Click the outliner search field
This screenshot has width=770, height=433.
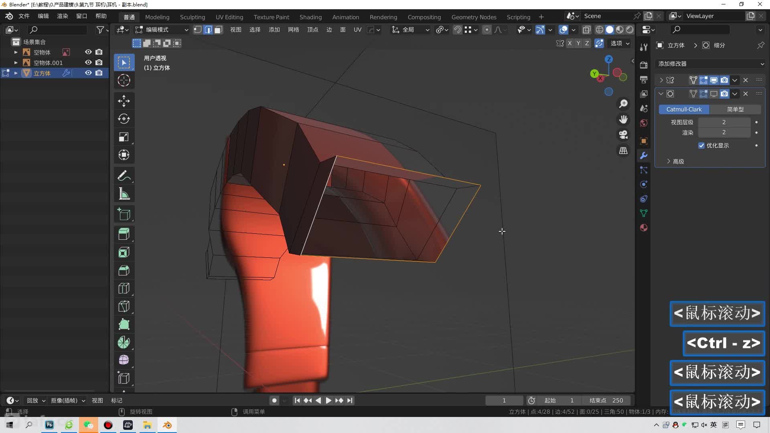pyautogui.click(x=57, y=30)
